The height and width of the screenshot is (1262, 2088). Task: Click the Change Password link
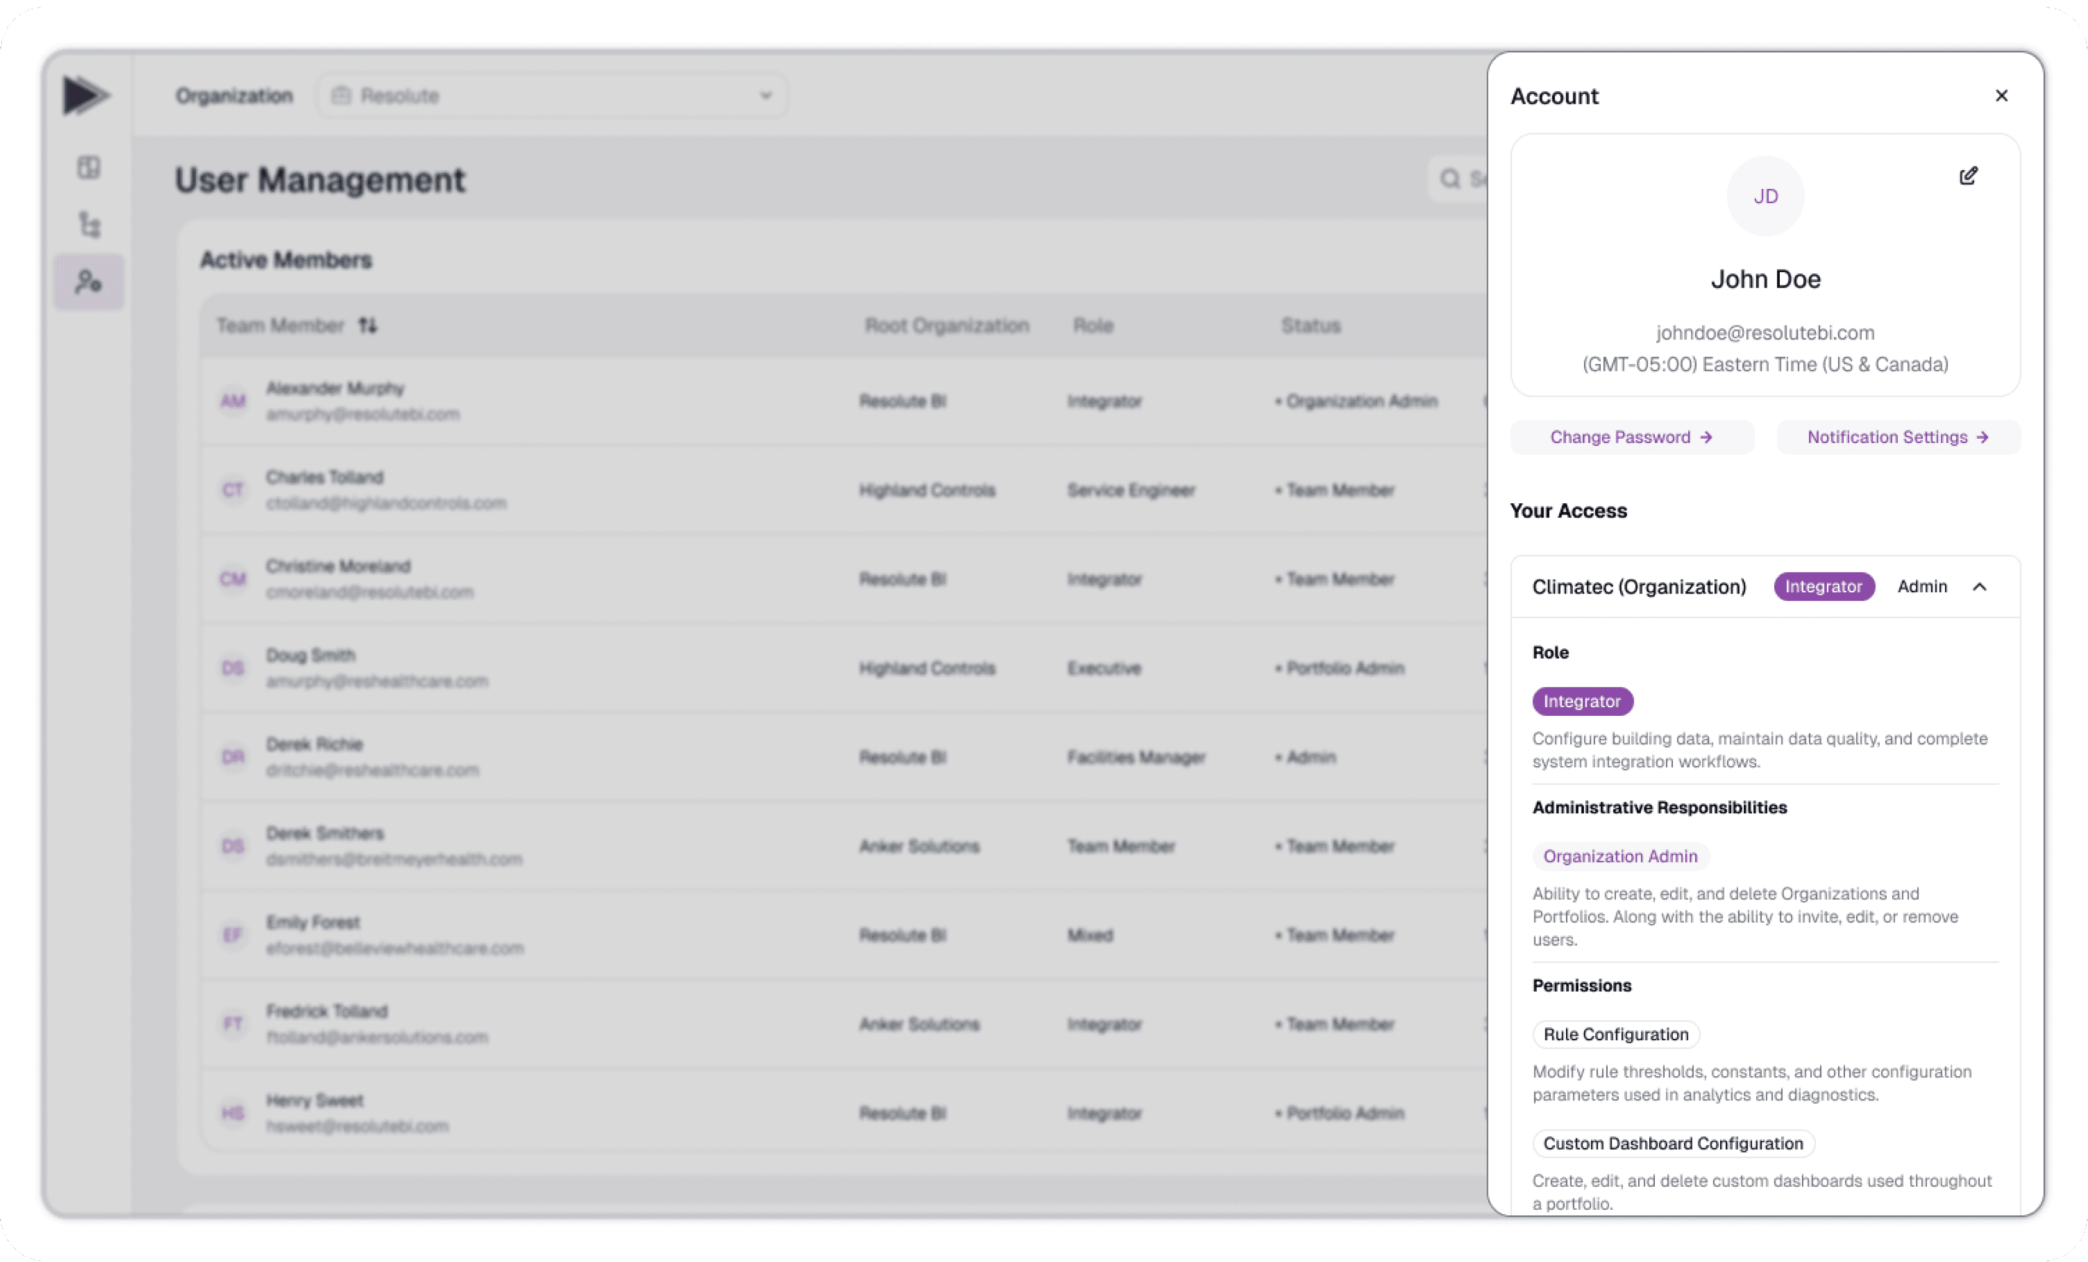(1631, 437)
